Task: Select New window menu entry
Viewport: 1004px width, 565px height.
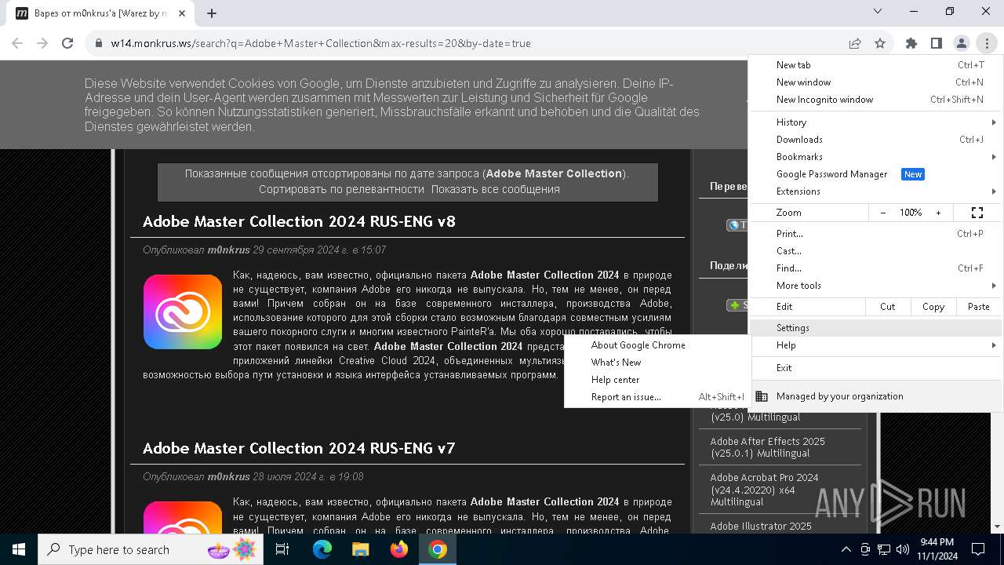Action: (x=876, y=82)
